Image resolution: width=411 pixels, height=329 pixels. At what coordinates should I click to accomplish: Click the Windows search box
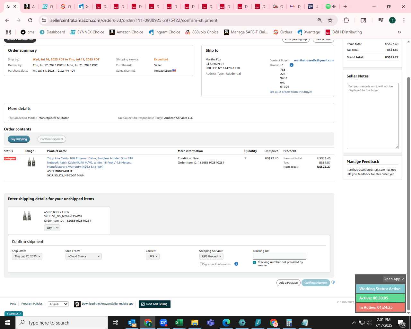click(62, 323)
